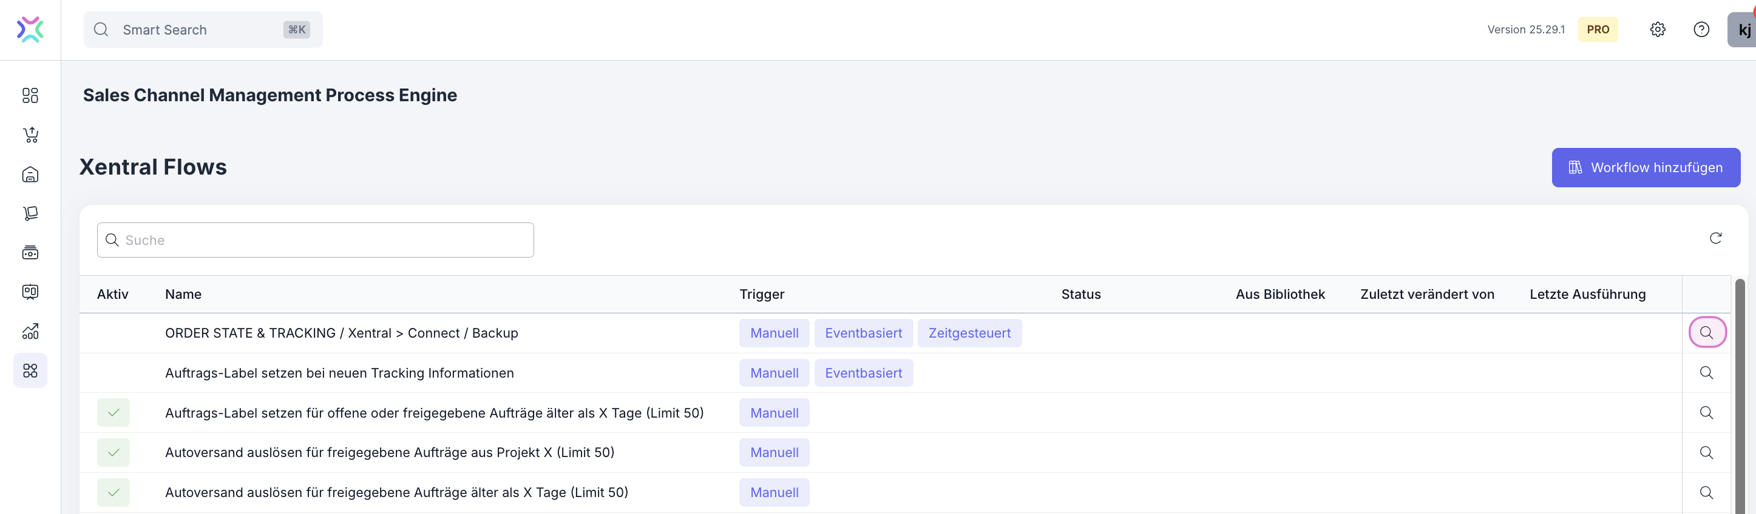1756x514 pixels.
Task: Select the hand truck sidebar icon
Action: pos(30,214)
